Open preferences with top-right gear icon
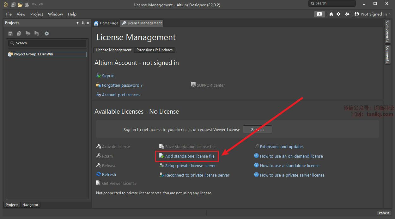The height and width of the screenshot is (219, 395). pyautogui.click(x=338, y=14)
